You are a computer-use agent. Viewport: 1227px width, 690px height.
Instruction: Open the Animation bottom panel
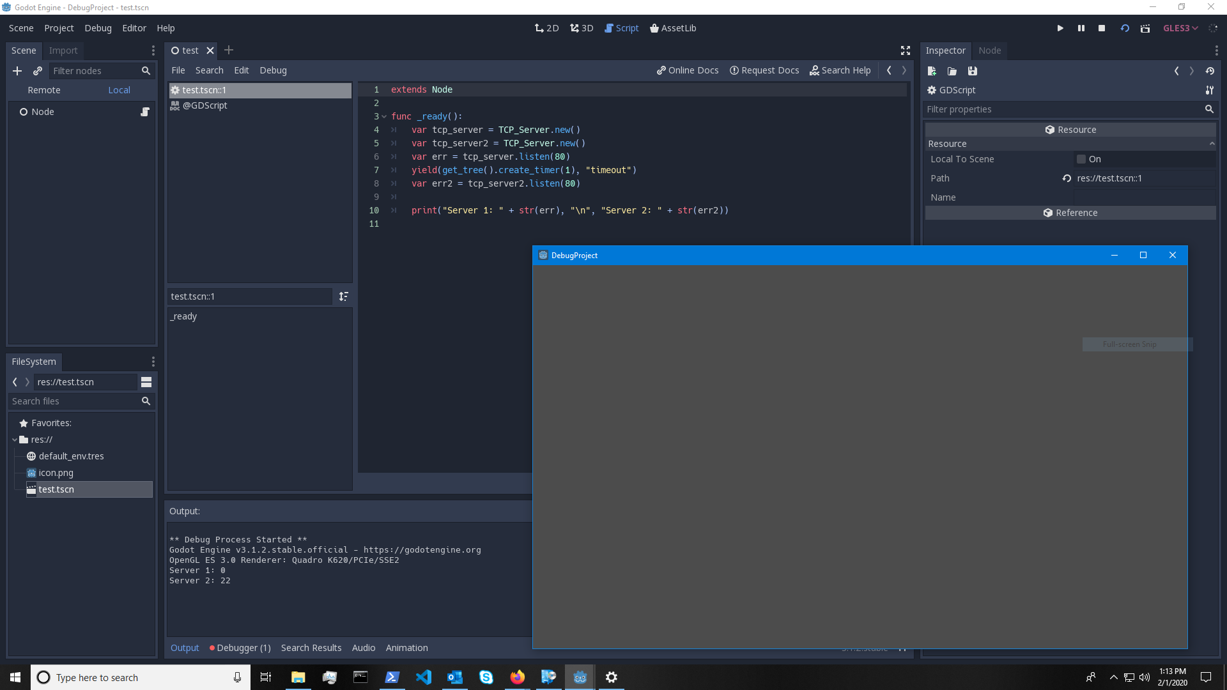[406, 648]
